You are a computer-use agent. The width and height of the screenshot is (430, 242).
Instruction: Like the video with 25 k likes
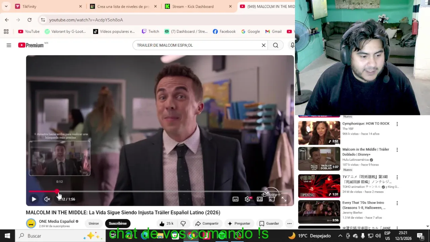[166, 224]
